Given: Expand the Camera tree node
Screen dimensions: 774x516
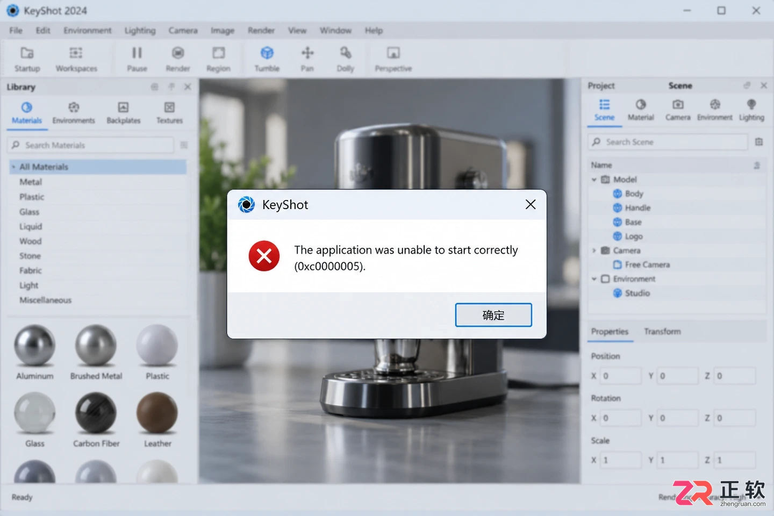Looking at the screenshot, I should click(594, 250).
